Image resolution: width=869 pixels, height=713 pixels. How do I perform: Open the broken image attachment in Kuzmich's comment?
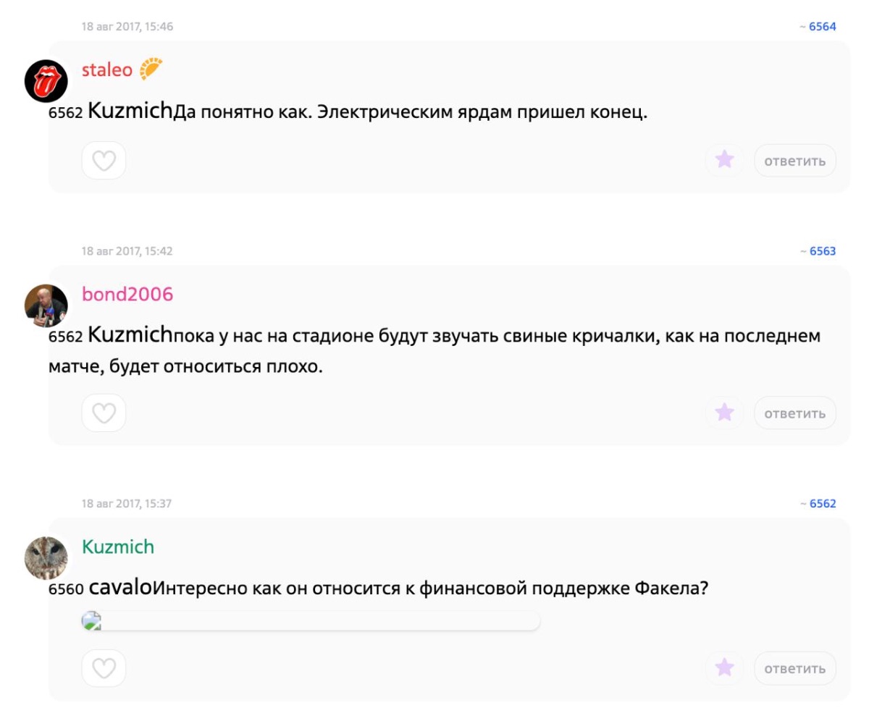coord(92,620)
